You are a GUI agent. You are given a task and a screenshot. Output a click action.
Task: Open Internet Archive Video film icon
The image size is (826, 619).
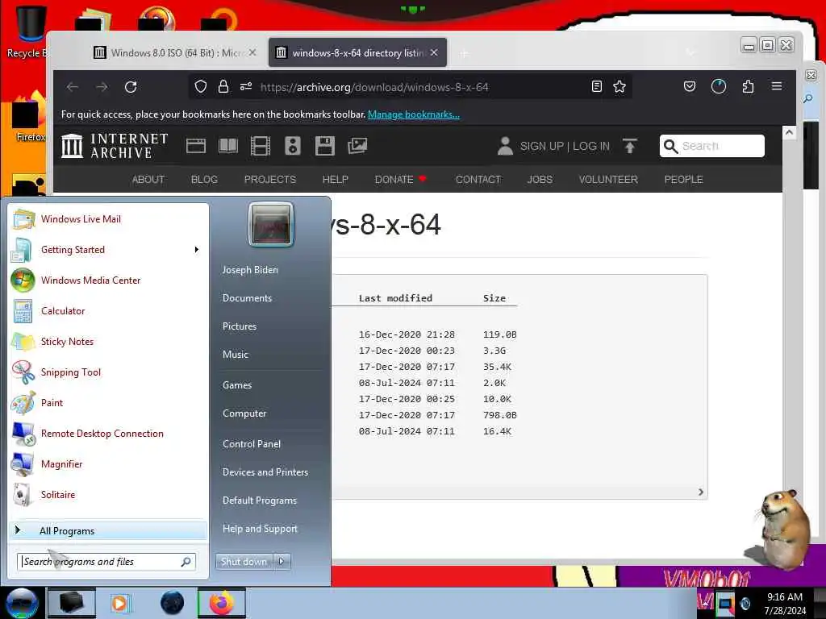[261, 146]
